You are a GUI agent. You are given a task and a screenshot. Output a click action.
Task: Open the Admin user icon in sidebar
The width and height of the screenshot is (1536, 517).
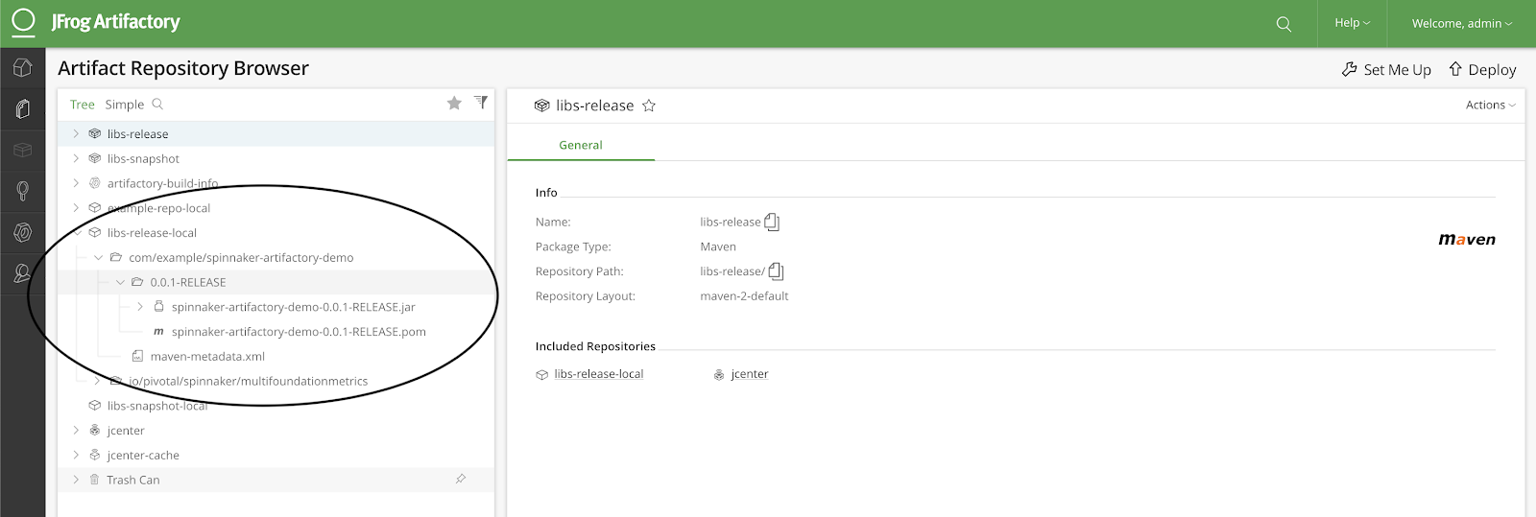click(22, 273)
